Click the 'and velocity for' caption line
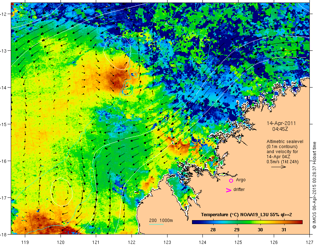This screenshot has height=245, width=317. coord(282,152)
